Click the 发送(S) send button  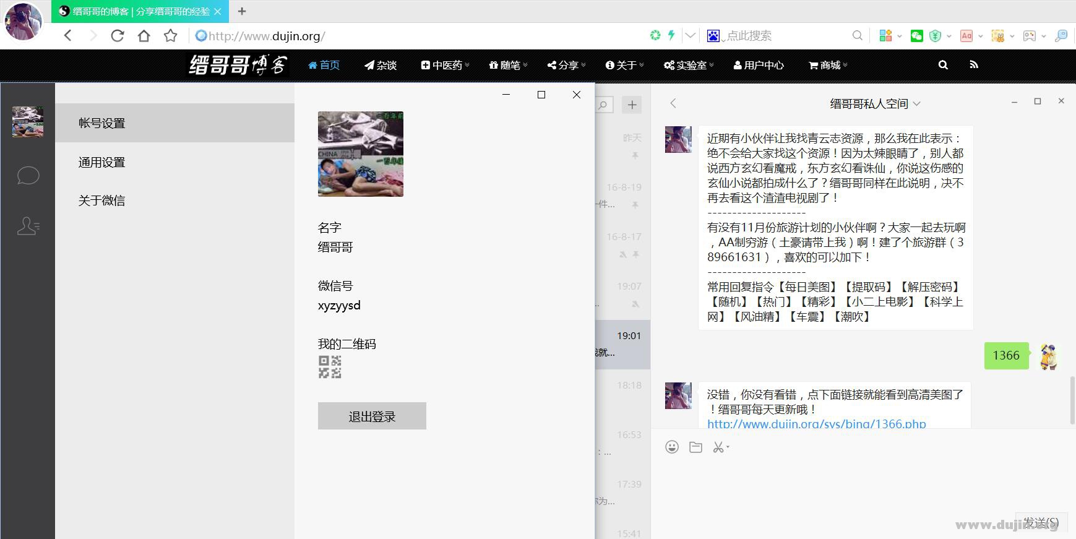[x=1041, y=523]
